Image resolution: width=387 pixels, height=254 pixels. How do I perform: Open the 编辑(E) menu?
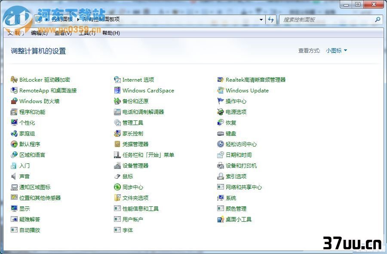[x=39, y=33]
